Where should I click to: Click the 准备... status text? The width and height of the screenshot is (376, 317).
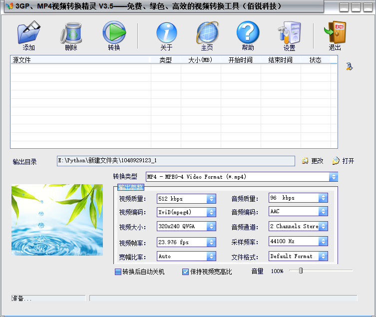coord(21,299)
